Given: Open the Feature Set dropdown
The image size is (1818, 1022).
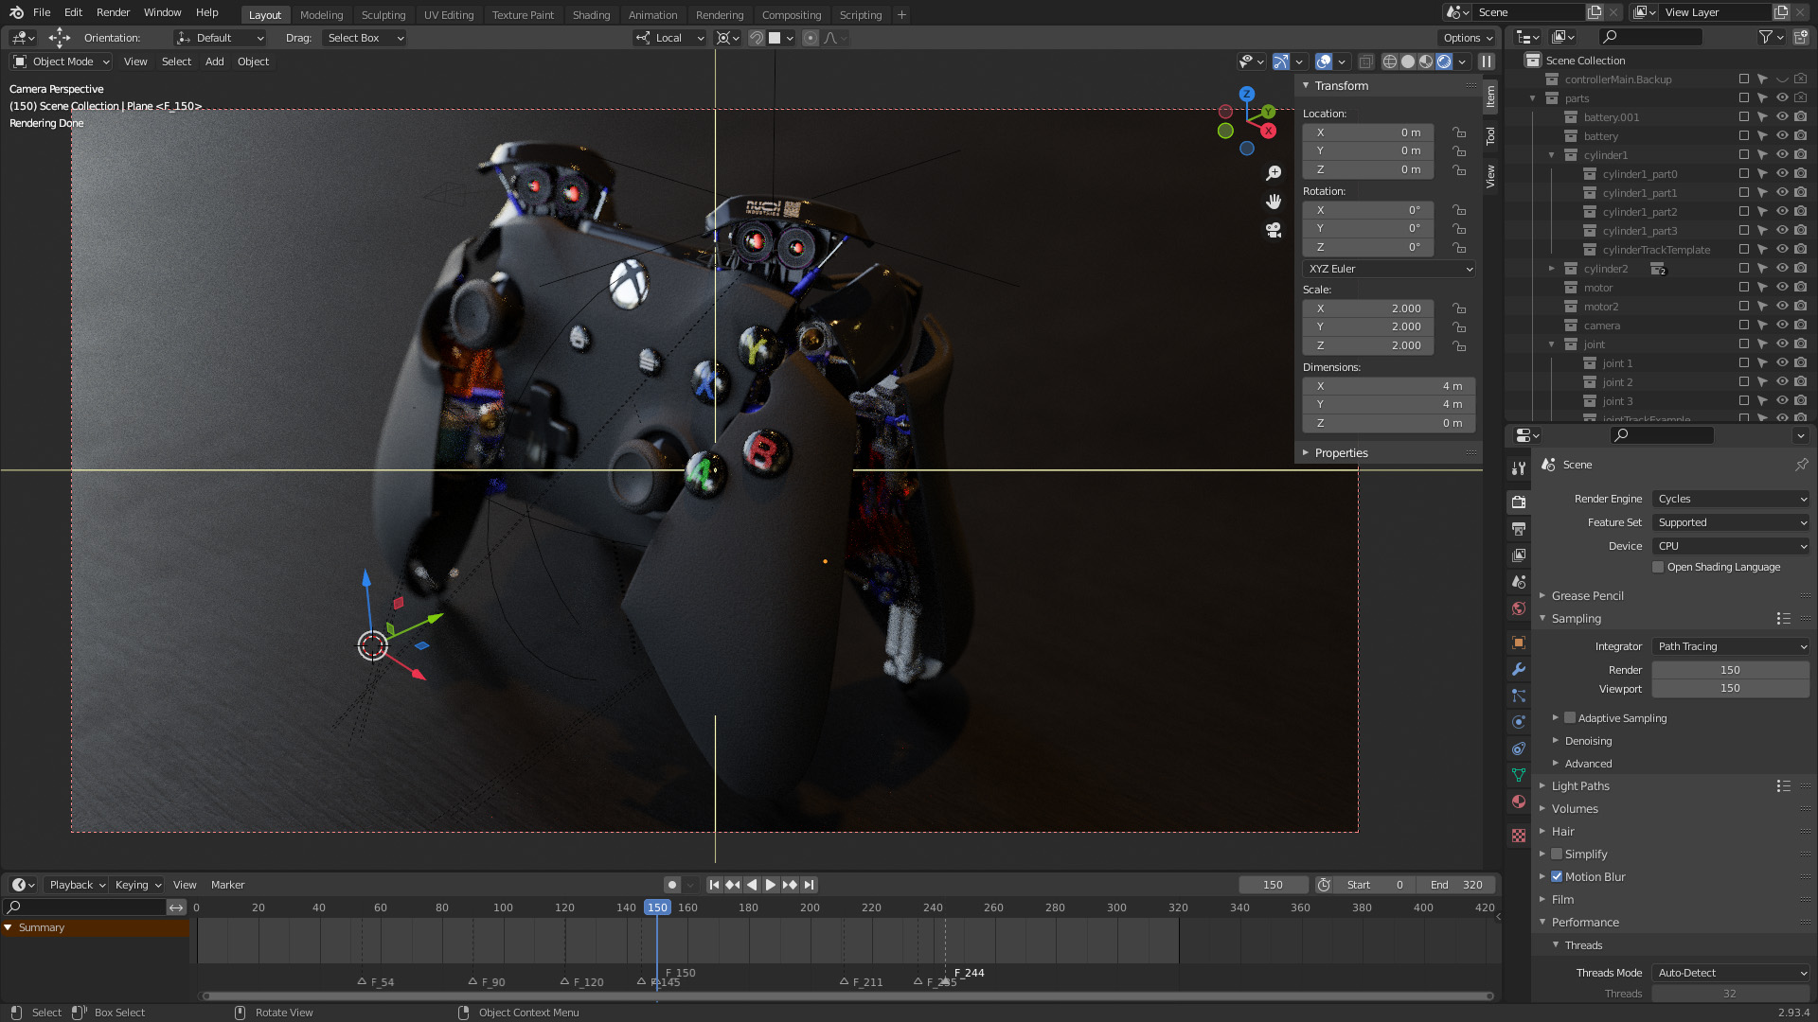Looking at the screenshot, I should [1731, 522].
